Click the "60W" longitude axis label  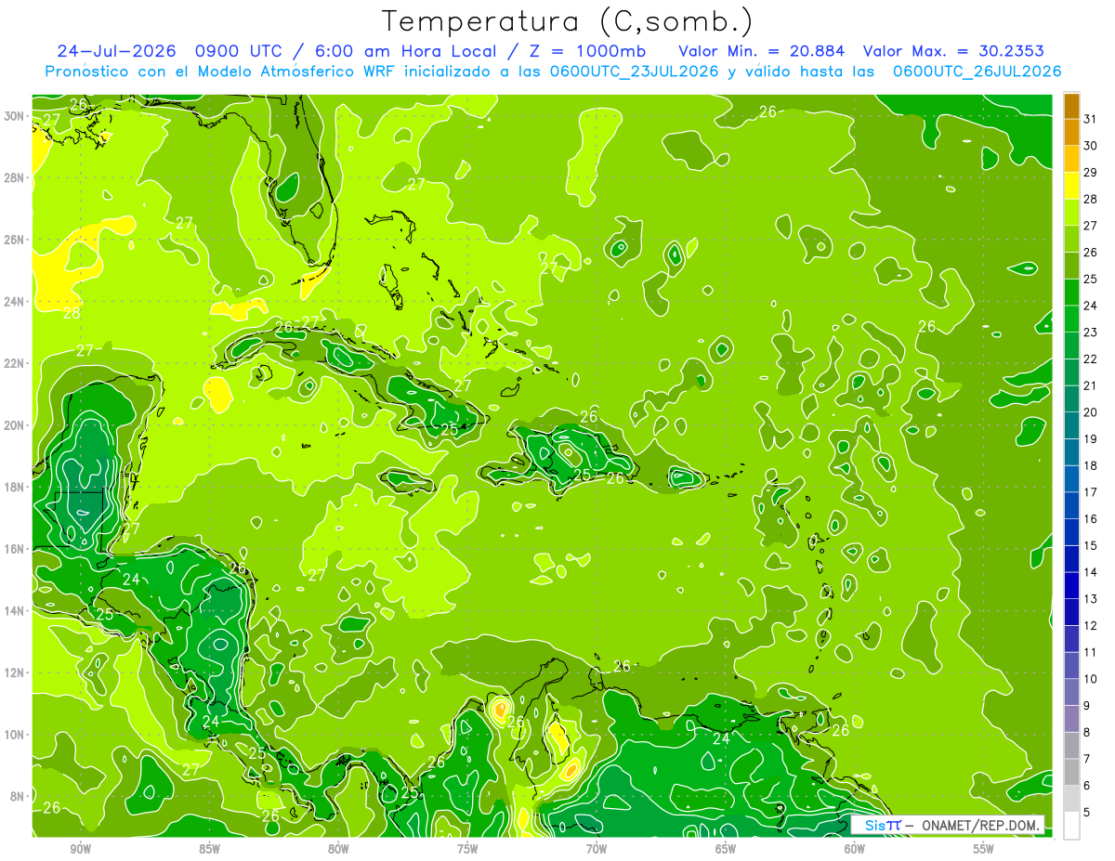click(855, 849)
